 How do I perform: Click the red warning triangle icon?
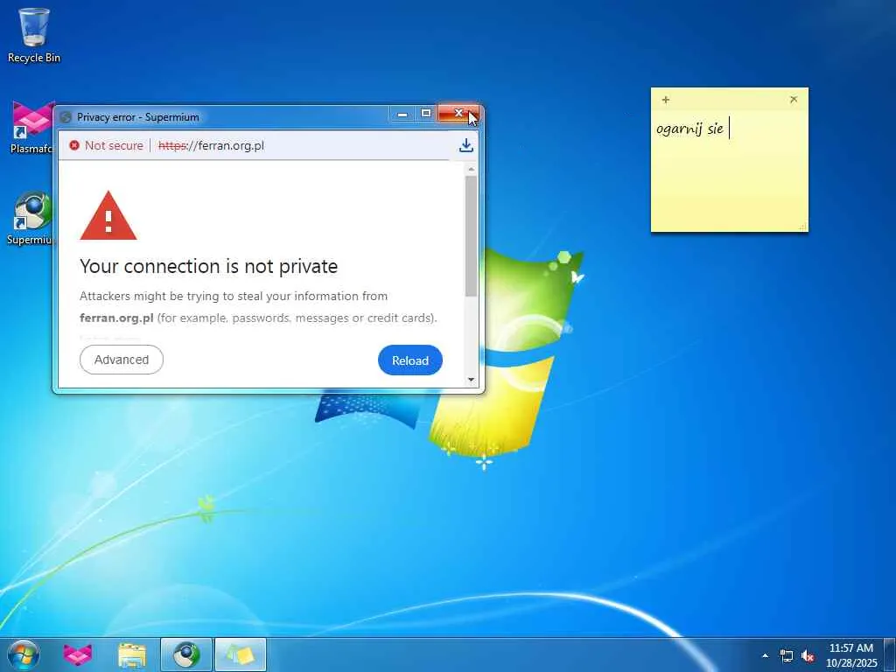[x=108, y=216]
